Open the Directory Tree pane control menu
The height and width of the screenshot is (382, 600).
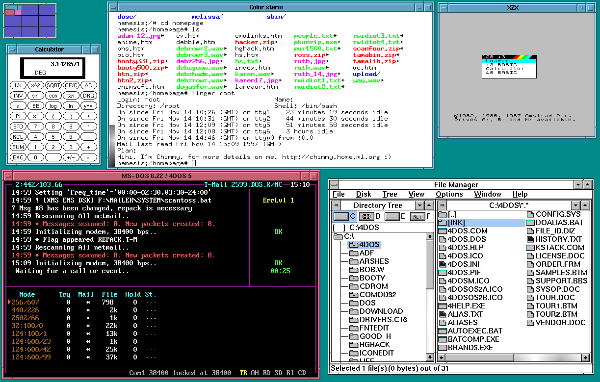[x=336, y=205]
